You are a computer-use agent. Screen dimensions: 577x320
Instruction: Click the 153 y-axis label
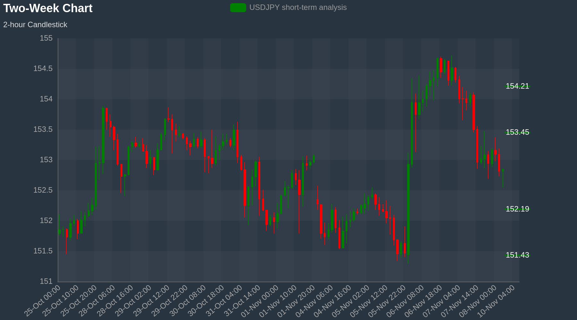46,160
